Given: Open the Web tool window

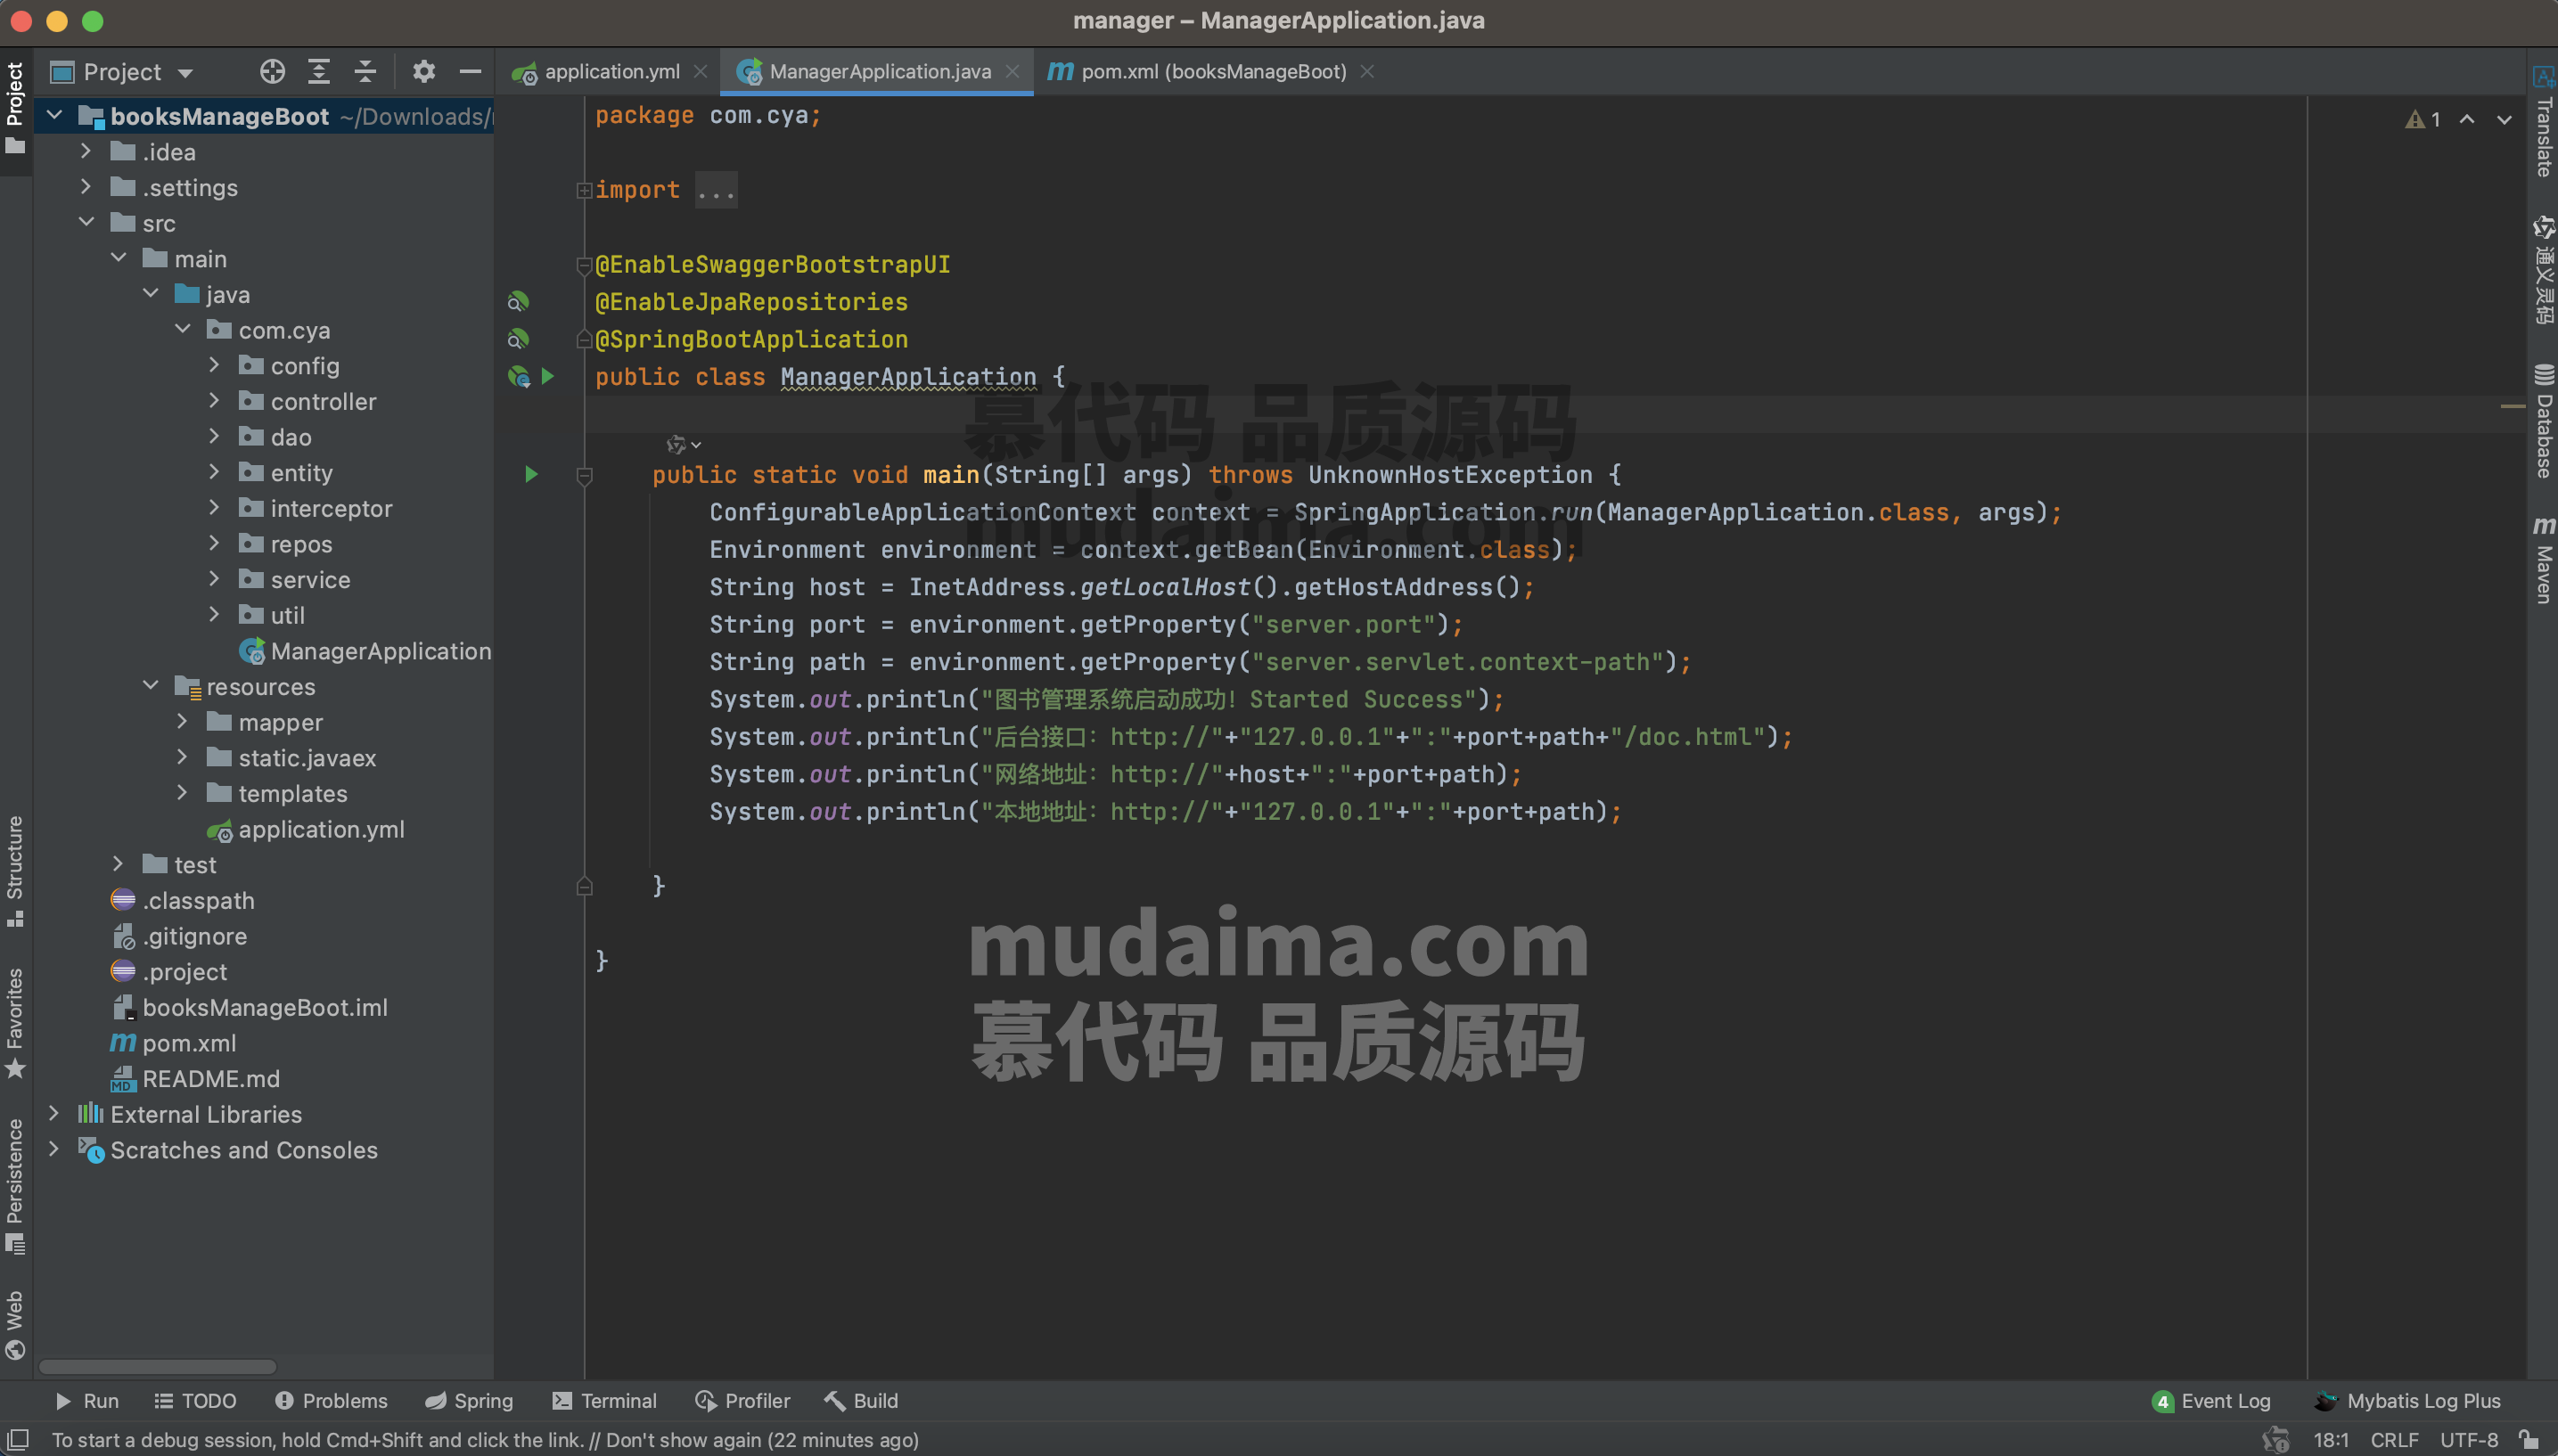Looking at the screenshot, I should click(x=15, y=1325).
